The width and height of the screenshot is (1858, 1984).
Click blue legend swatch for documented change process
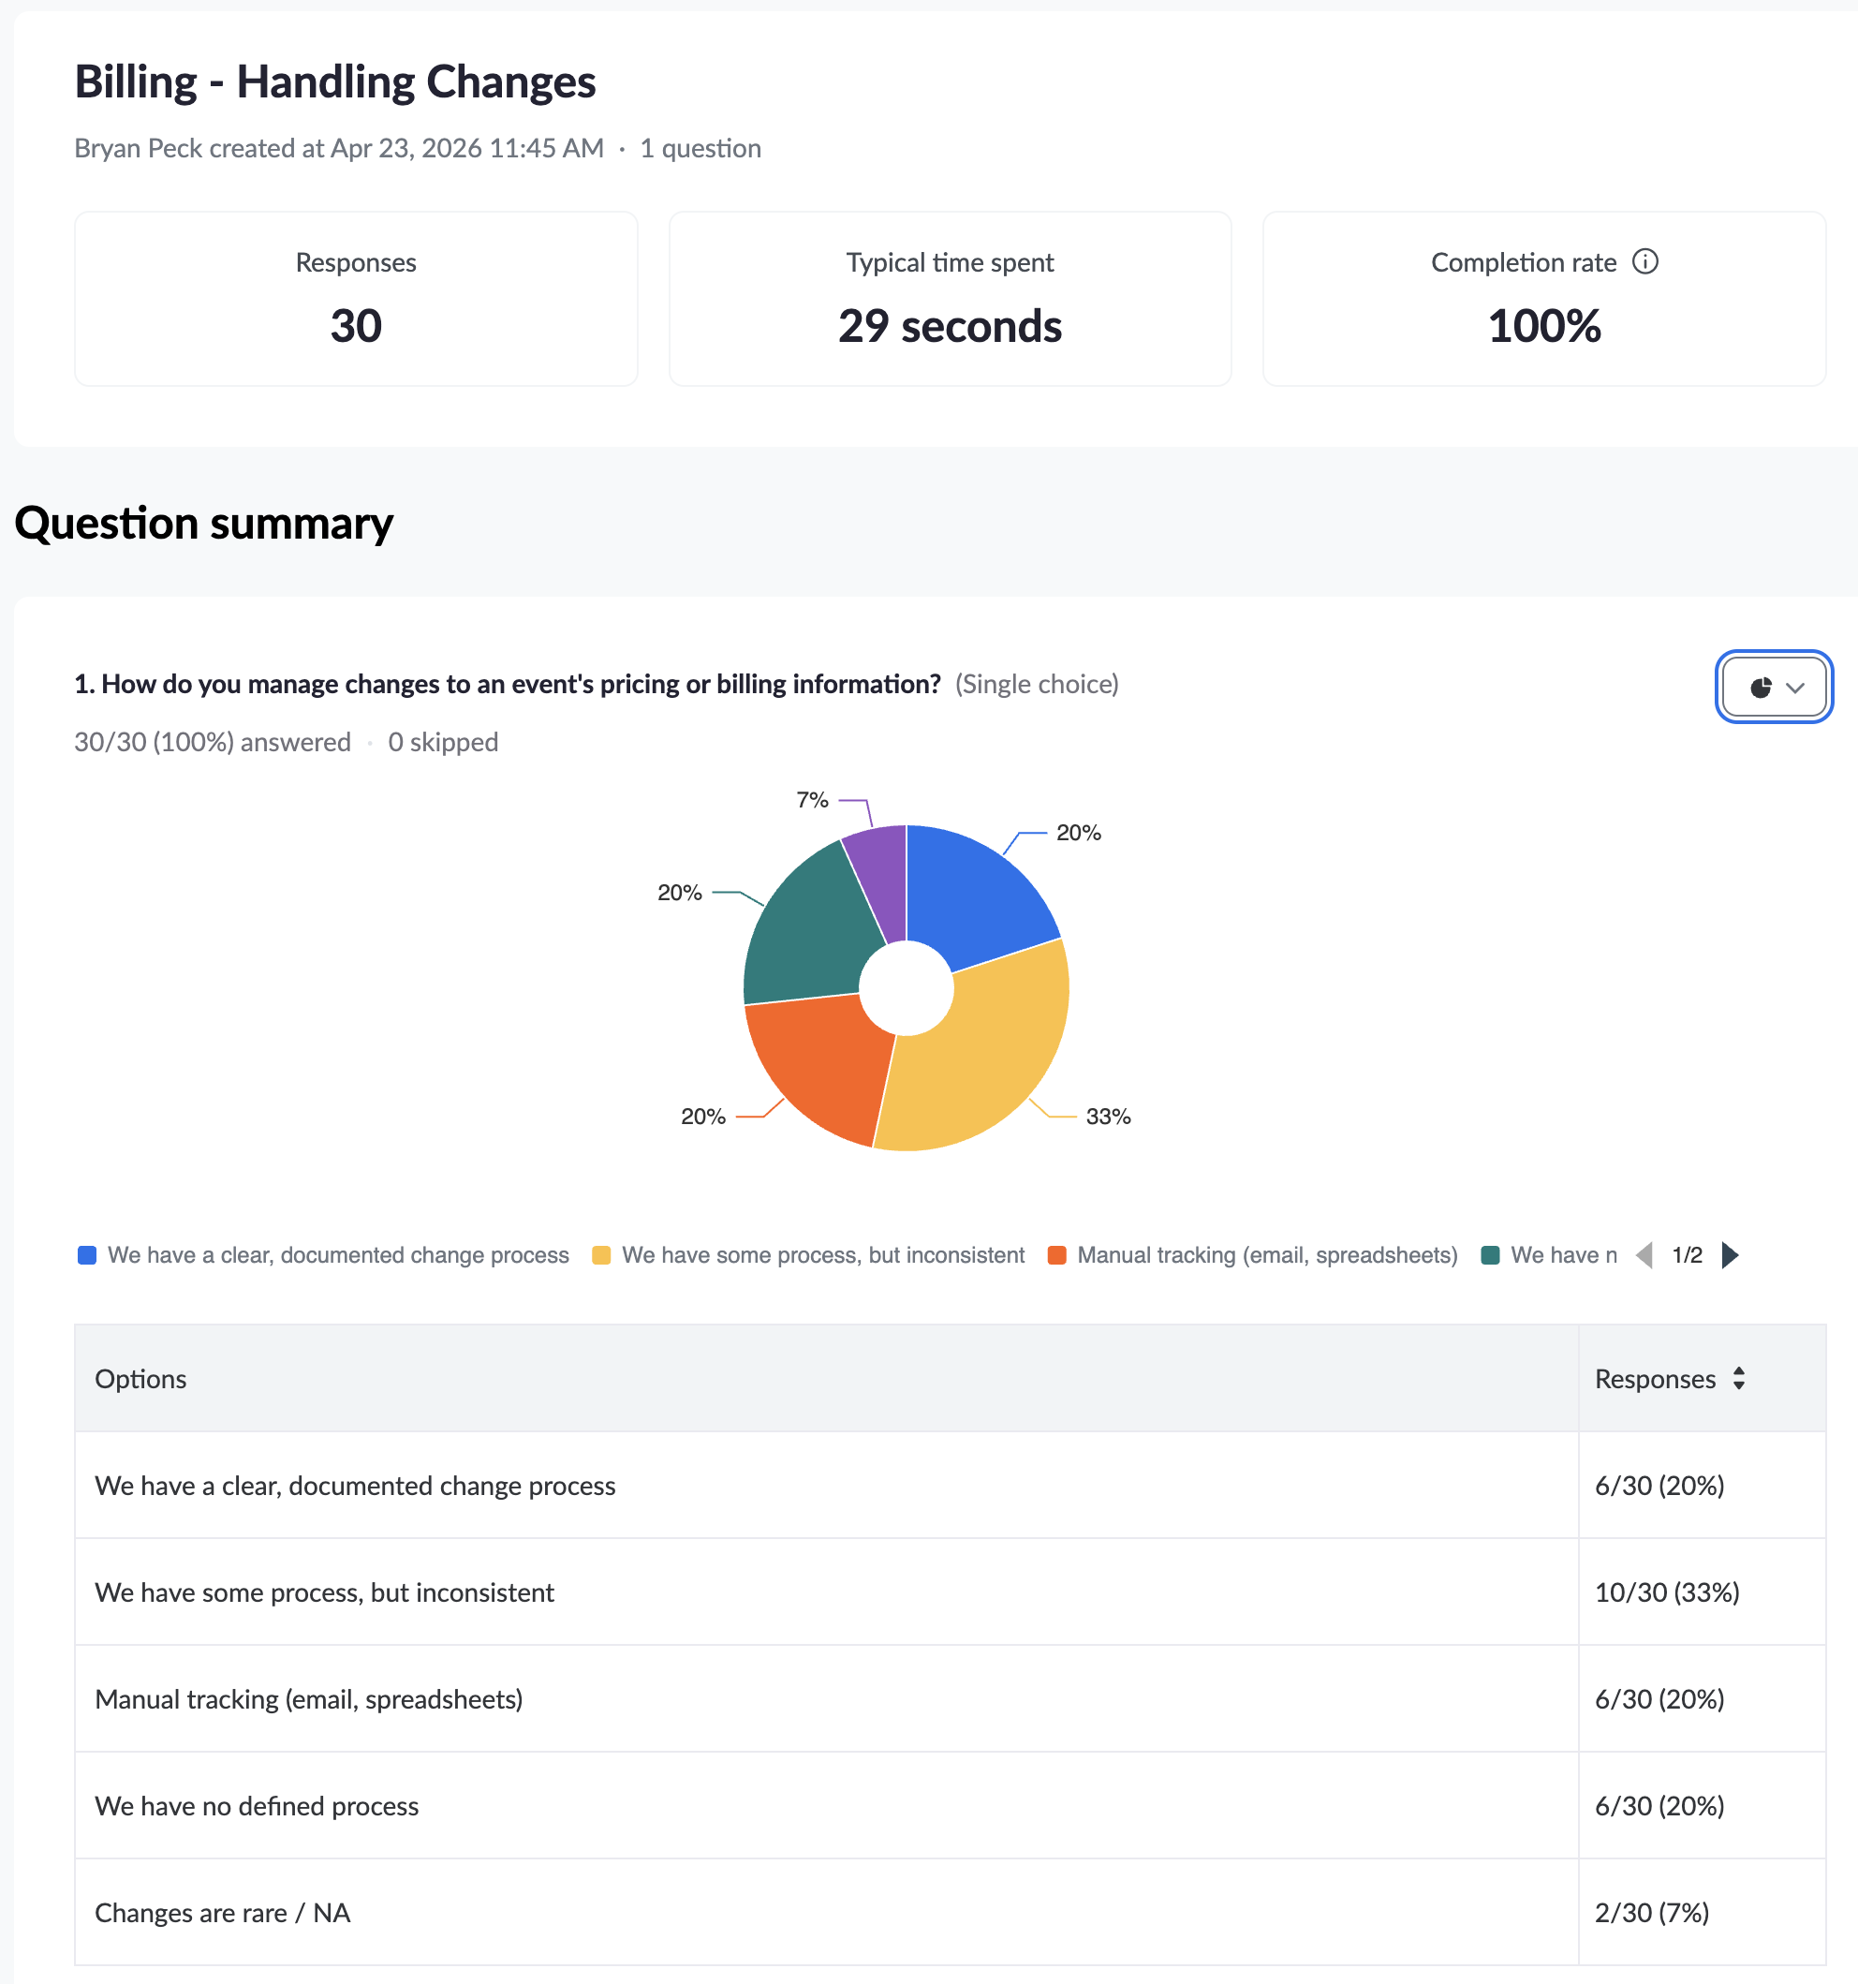87,1254
